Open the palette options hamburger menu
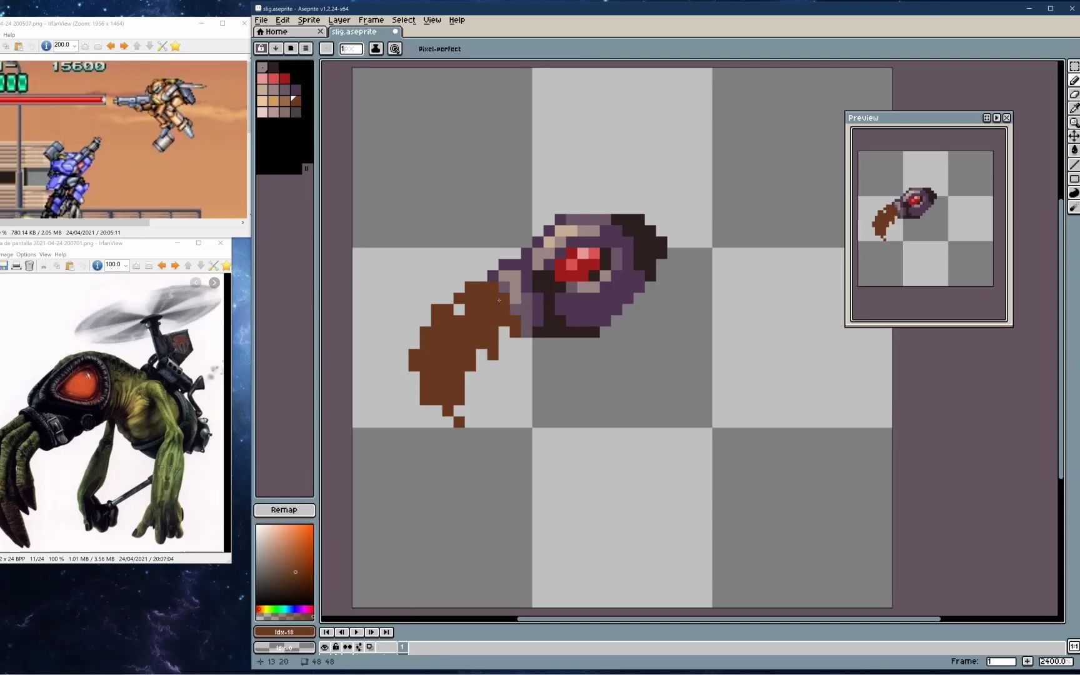 [x=306, y=48]
